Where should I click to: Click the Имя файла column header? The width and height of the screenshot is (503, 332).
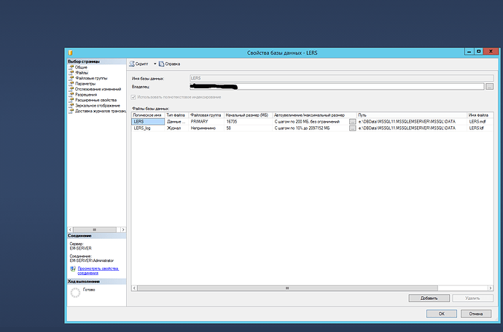point(480,115)
